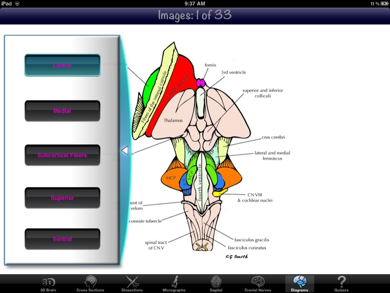Select the Diagrams tab icon
This screenshot has width=390, height=293.
300,282
